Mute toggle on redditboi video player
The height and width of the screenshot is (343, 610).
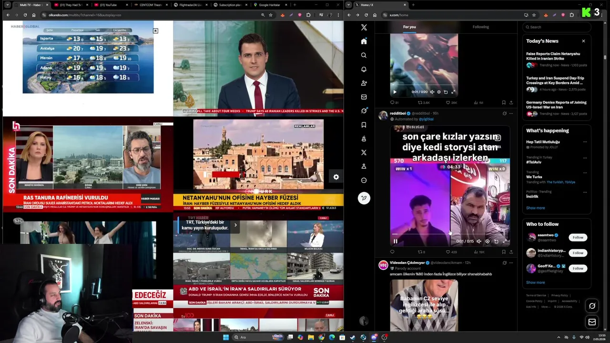pos(479,241)
